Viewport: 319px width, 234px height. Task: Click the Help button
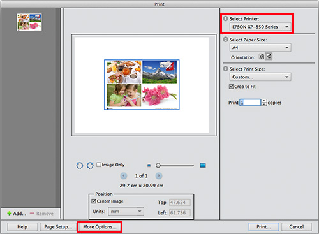tap(22, 227)
